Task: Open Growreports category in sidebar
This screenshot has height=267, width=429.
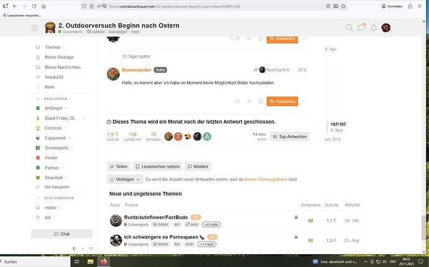Action: coord(56,148)
